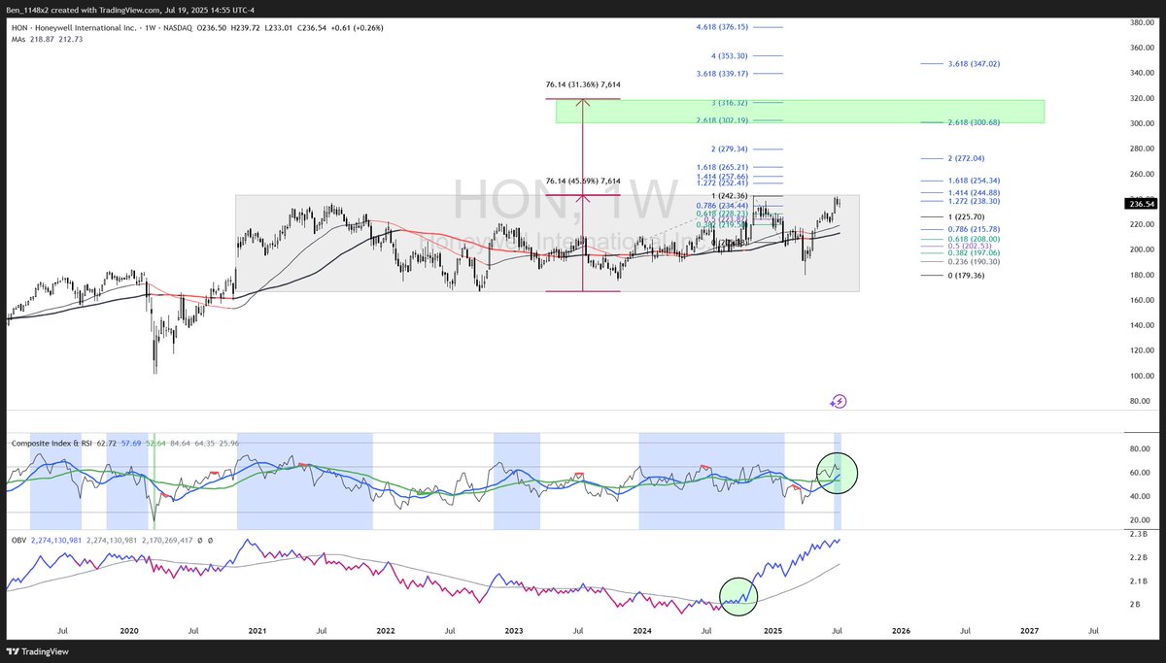Click the 60.00 RSI axis label

click(1139, 473)
